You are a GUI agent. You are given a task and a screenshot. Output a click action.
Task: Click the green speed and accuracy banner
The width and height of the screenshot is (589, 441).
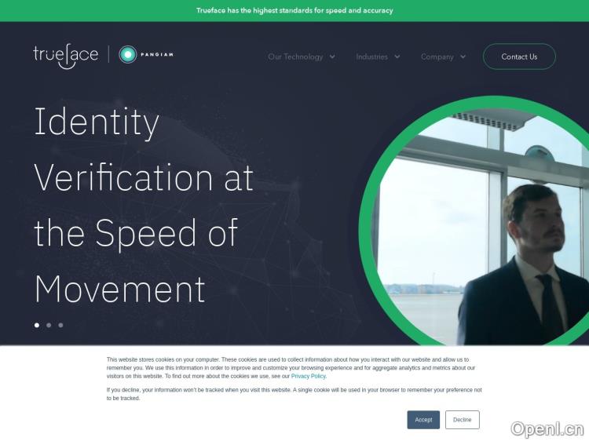click(x=294, y=10)
